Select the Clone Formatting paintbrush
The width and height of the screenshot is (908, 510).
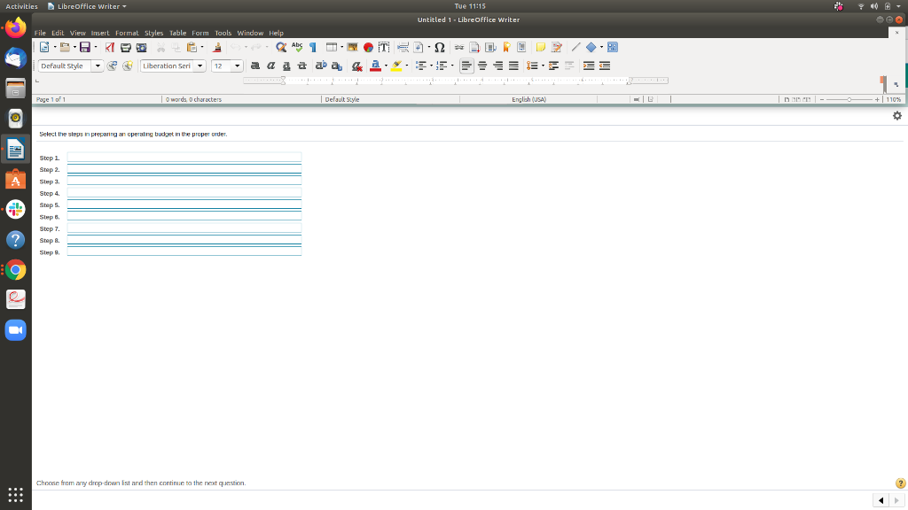pyautogui.click(x=217, y=48)
